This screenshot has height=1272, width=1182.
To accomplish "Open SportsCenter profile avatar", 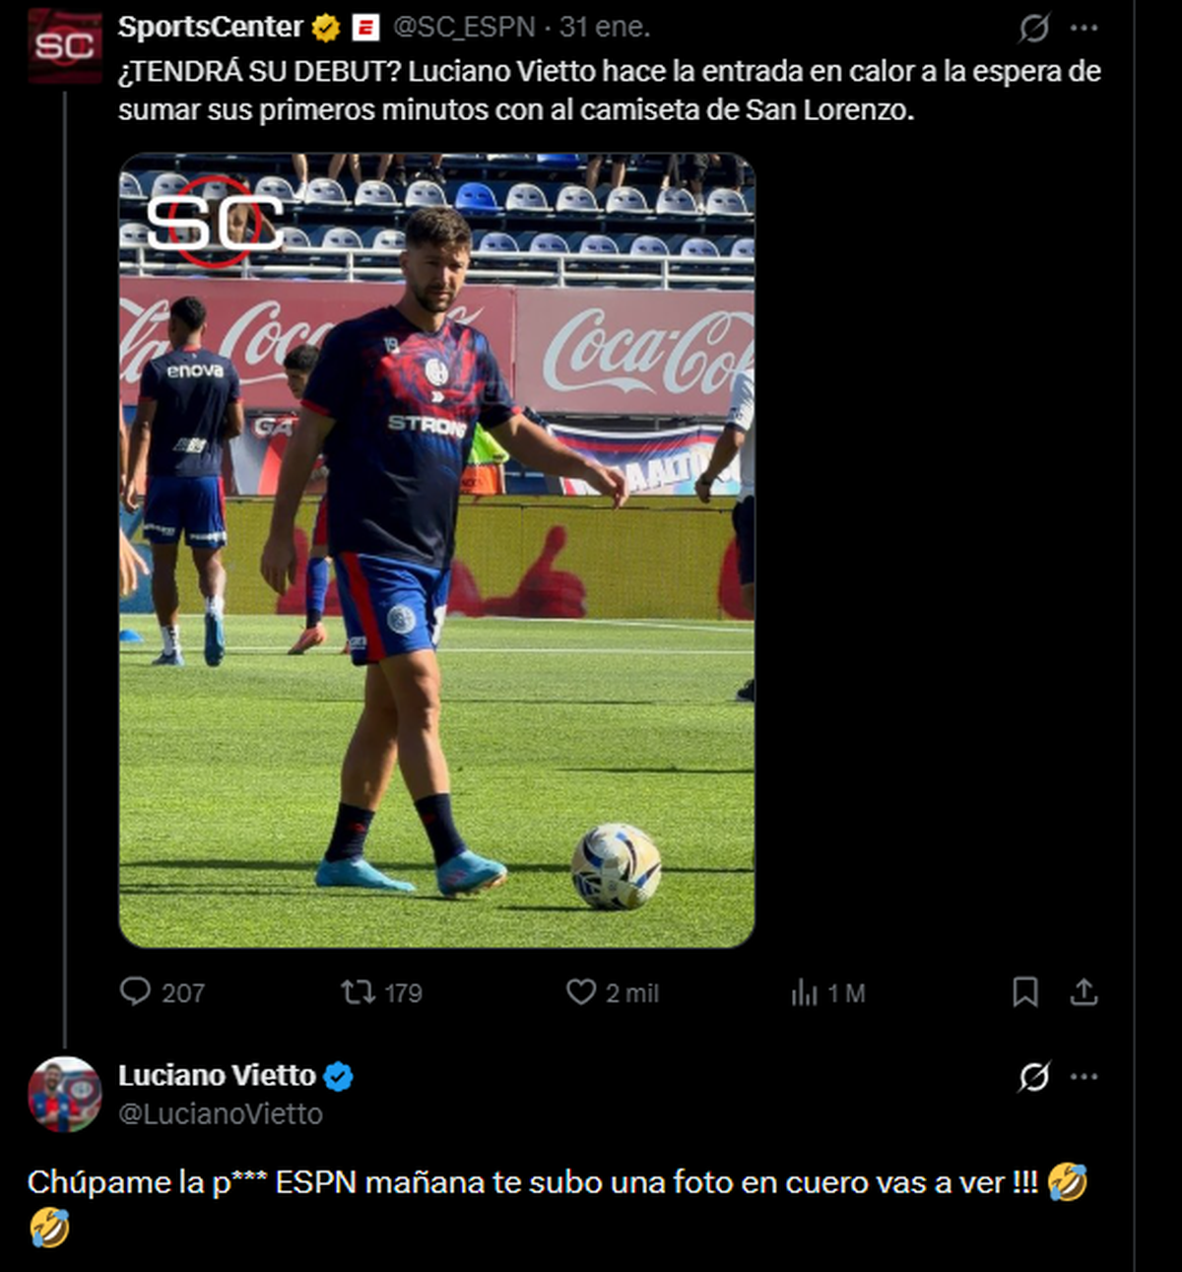I will (64, 45).
